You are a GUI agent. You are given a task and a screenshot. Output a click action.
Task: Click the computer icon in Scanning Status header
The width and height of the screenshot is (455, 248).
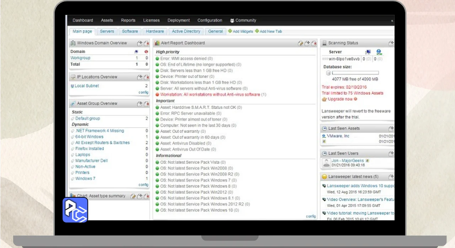click(x=368, y=52)
